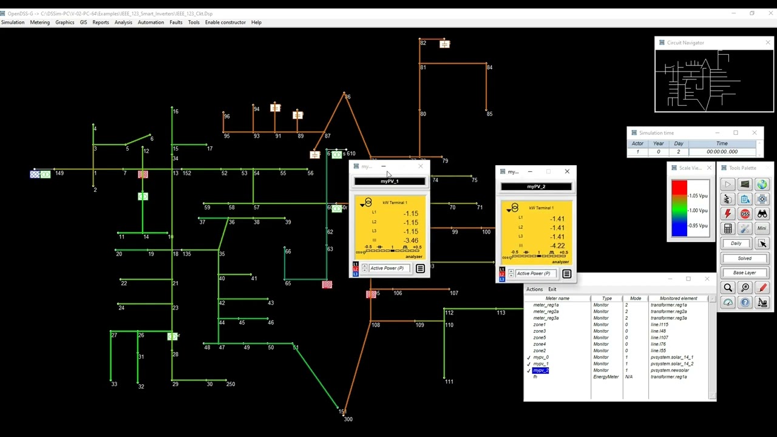This screenshot has width=777, height=437.
Task: Toggle L1 phase on myPV_1 analyzer
Action: (356, 264)
